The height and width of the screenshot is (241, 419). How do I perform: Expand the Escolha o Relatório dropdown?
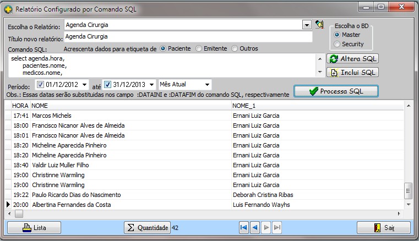307,25
